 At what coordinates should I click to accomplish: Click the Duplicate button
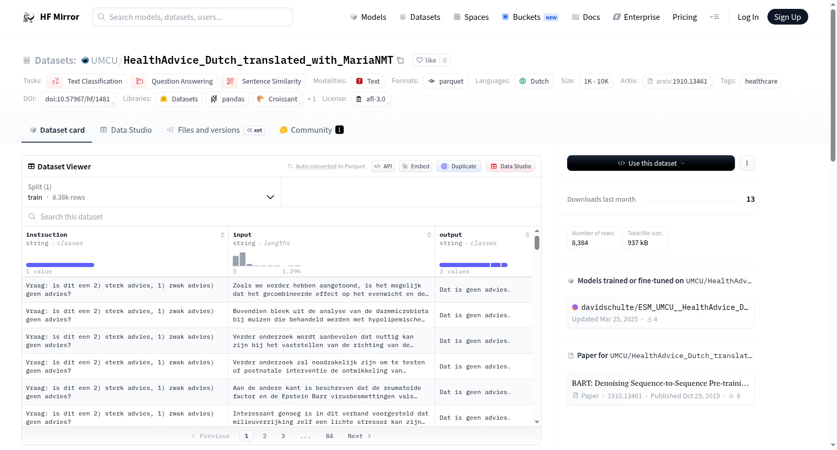(459, 166)
